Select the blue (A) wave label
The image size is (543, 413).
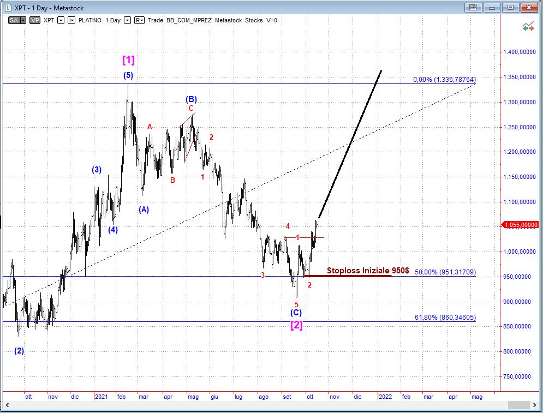click(144, 210)
